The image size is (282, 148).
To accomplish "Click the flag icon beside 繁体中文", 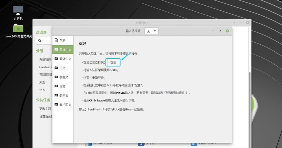I will (56, 59).
